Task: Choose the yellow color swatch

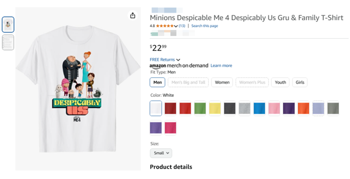Action: (215, 108)
